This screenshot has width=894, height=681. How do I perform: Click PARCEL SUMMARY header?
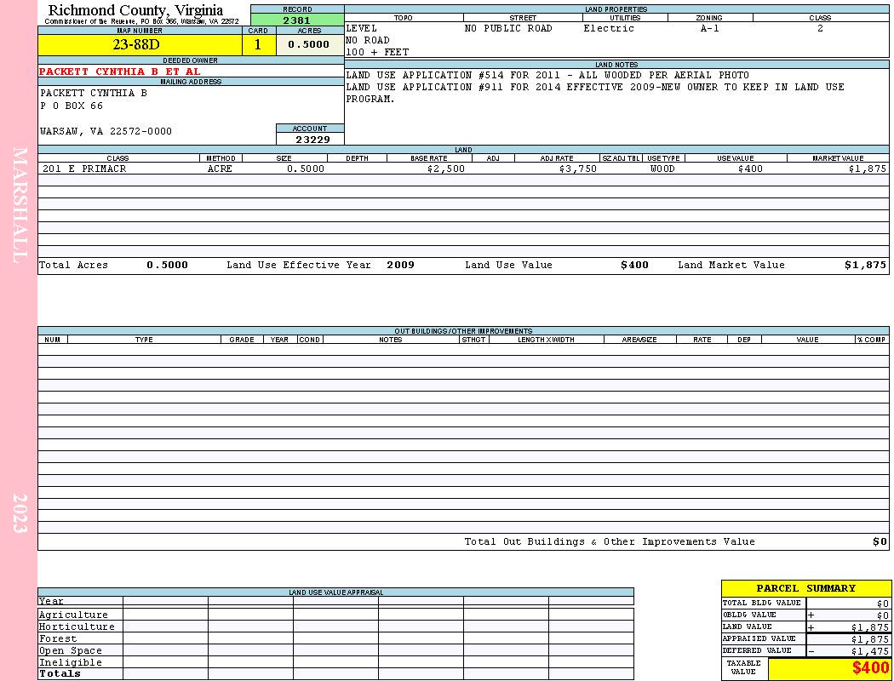tap(805, 589)
